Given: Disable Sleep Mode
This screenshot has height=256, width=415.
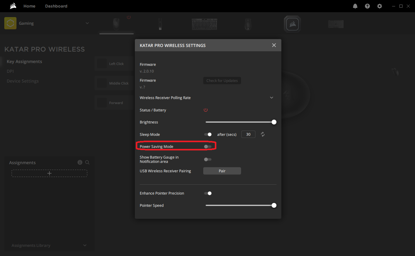Looking at the screenshot, I should pos(208,134).
